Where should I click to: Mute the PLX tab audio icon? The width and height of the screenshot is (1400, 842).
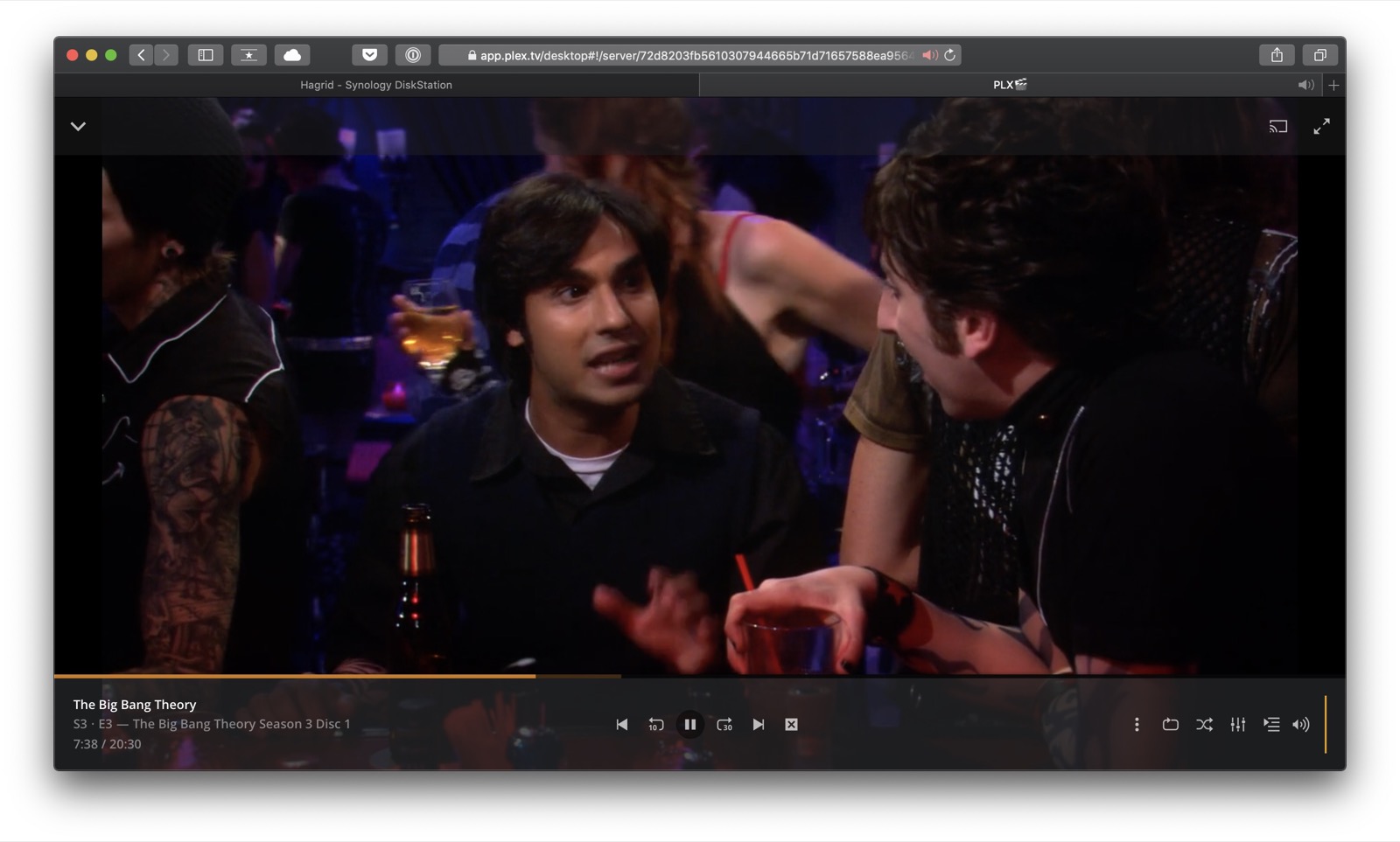tap(1305, 85)
